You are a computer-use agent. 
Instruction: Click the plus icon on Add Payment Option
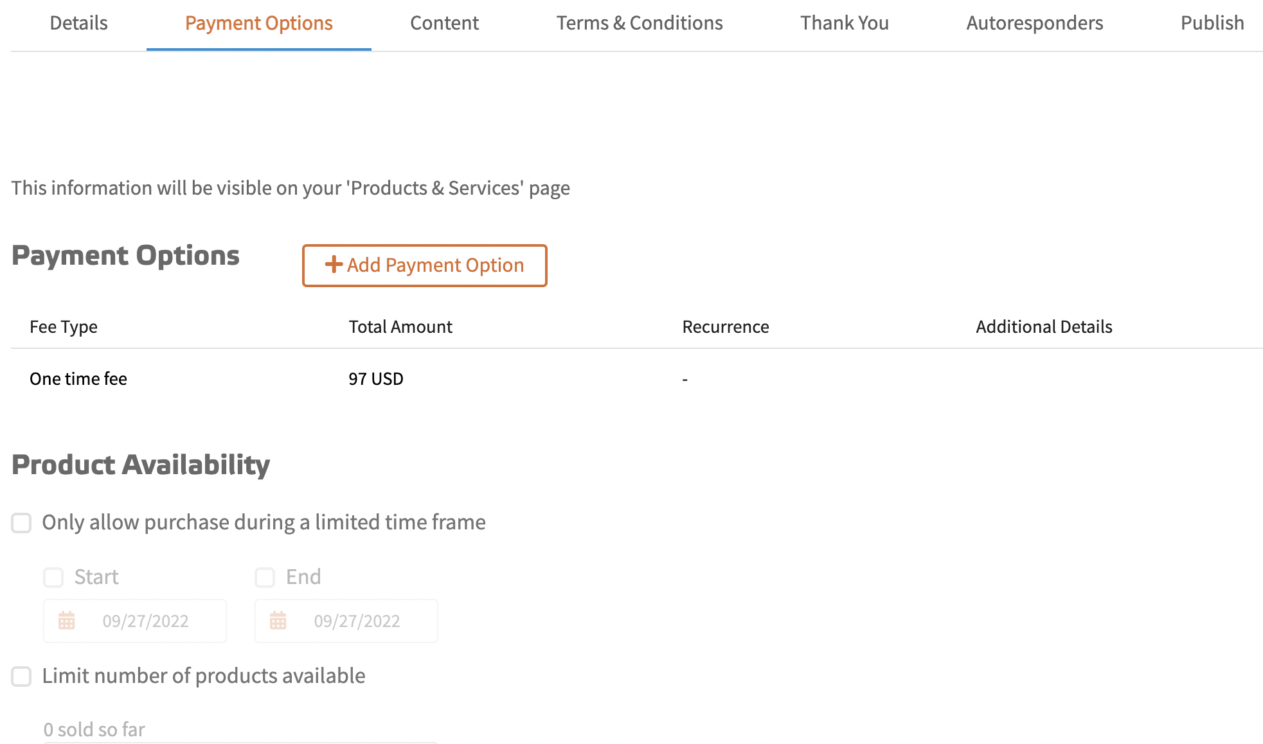tap(333, 265)
